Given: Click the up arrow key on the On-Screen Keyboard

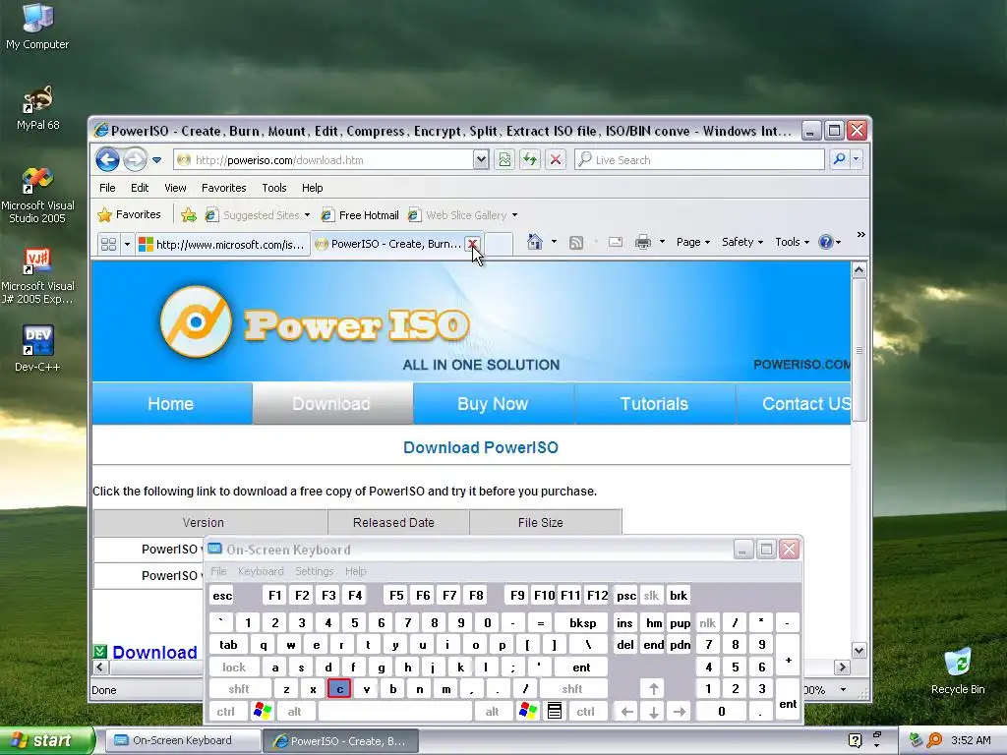Looking at the screenshot, I should click(x=653, y=689).
